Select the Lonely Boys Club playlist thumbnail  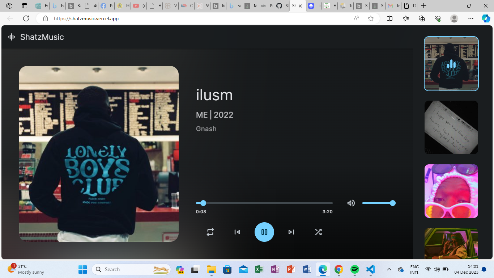(x=451, y=64)
